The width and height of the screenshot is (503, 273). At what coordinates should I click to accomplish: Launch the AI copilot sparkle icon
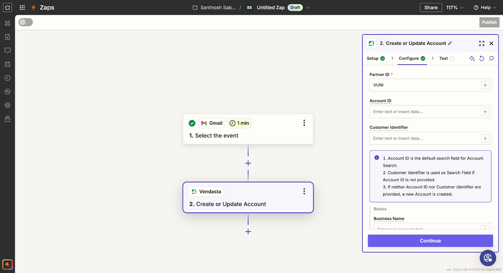(x=8, y=265)
